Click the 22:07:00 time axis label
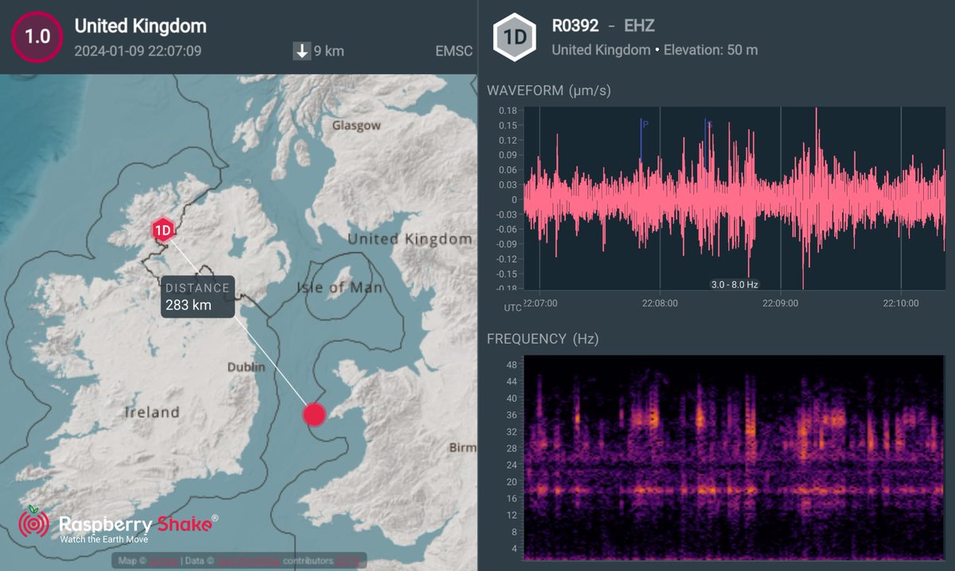Viewport: 955px width, 571px height. (x=539, y=303)
